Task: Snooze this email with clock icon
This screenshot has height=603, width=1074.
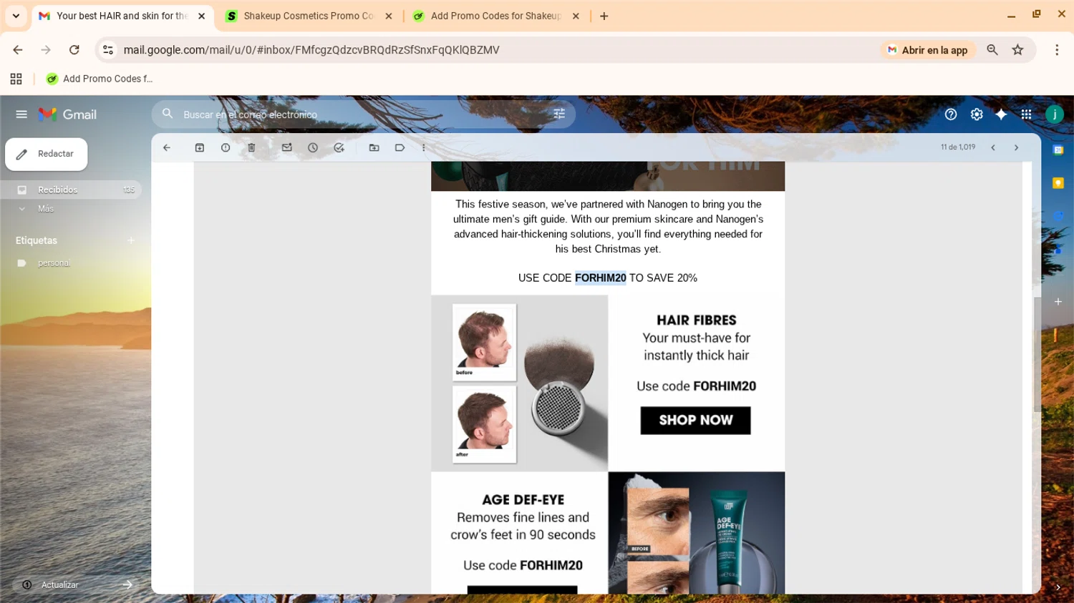Action: (313, 147)
